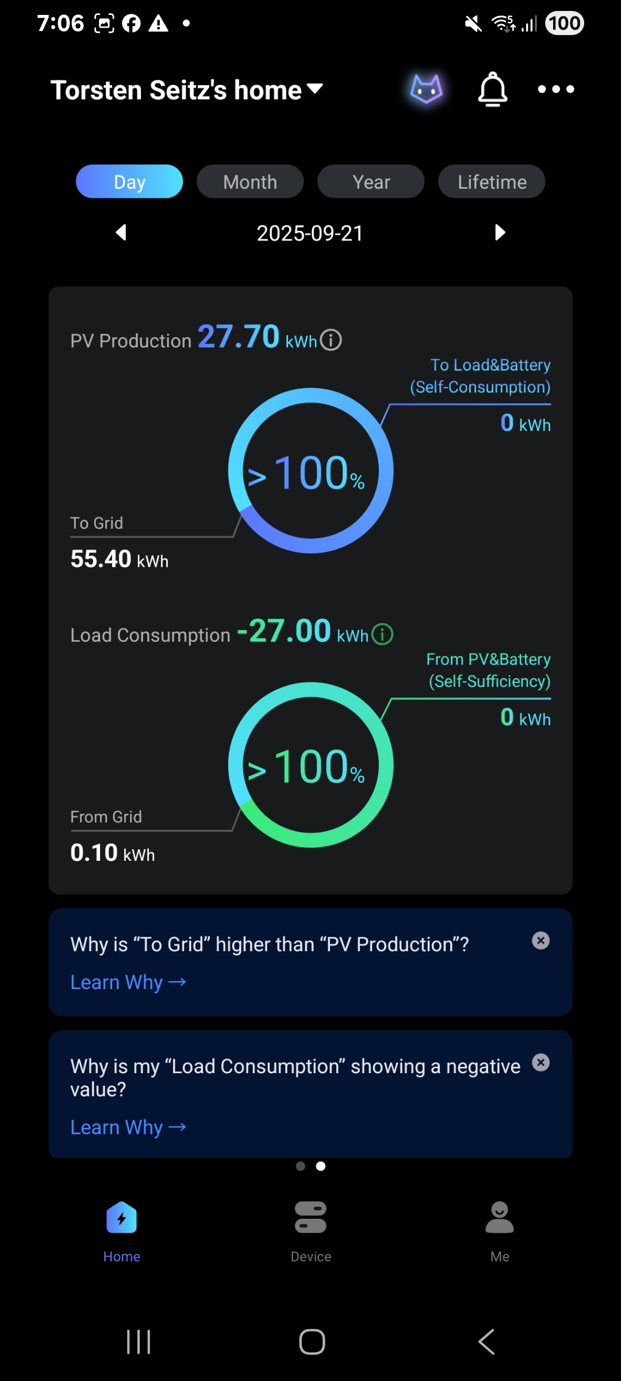Dismiss the To Grid question card
Viewport: 621px width, 1381px height.
540,940
